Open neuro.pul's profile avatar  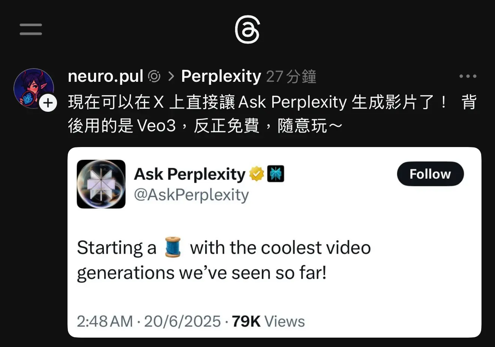[33, 89]
